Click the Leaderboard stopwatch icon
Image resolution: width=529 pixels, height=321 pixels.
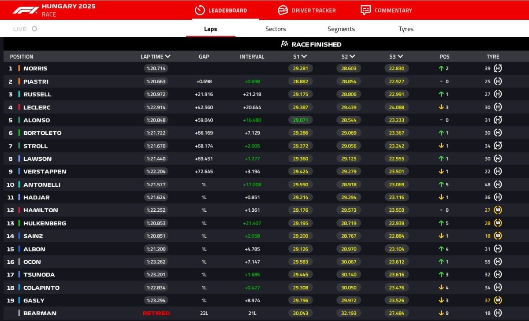[x=200, y=10]
